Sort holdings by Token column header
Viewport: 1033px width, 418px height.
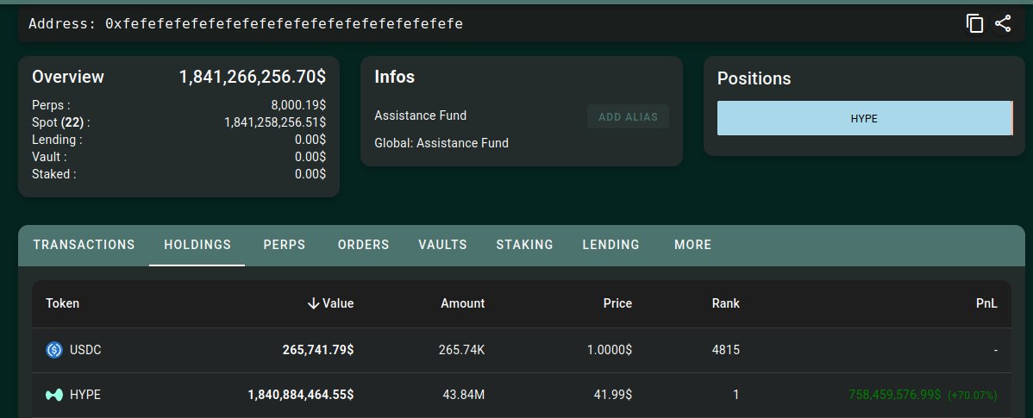(x=63, y=303)
